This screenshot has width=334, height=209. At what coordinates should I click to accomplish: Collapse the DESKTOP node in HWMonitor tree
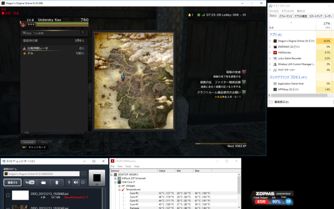(x=111, y=175)
